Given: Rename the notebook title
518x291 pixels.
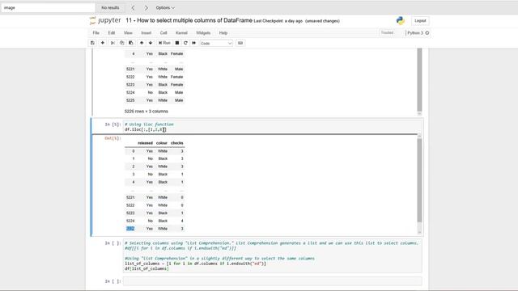Looking at the screenshot, I should pos(189,20).
